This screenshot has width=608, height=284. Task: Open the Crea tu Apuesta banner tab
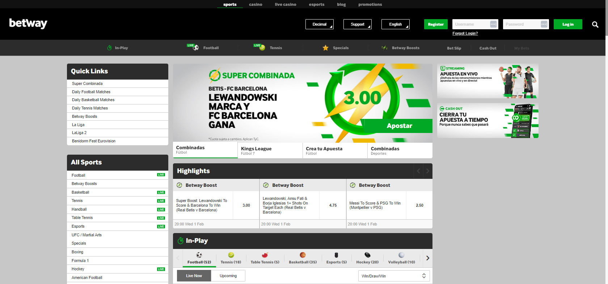[335, 151]
